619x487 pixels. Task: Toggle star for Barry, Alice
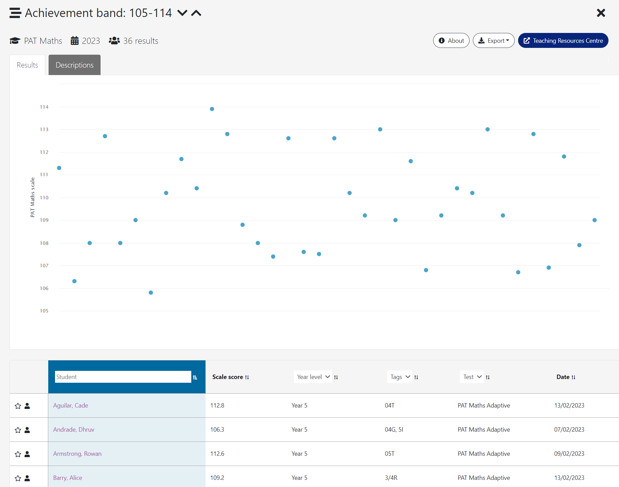pyautogui.click(x=18, y=478)
